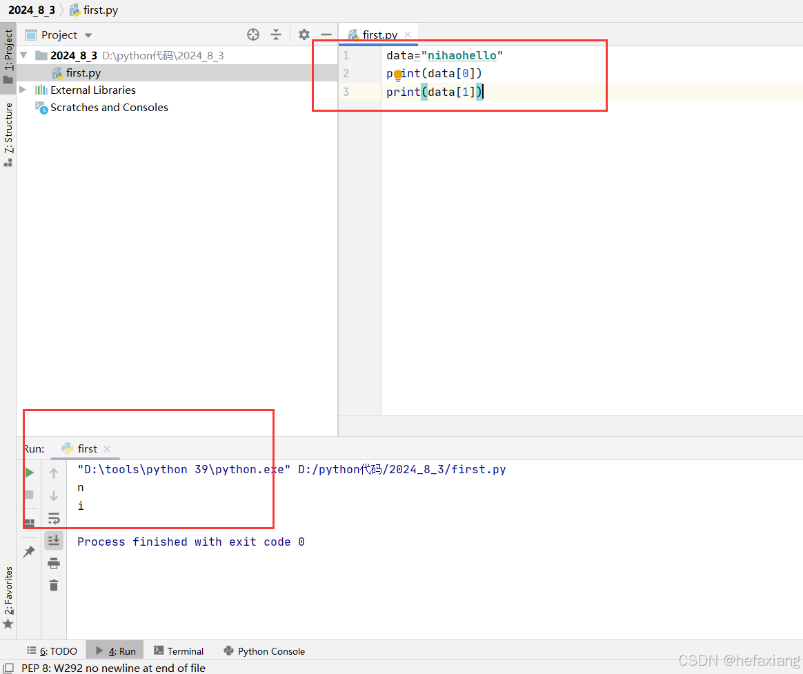Close the first.py editor tab

coord(408,34)
